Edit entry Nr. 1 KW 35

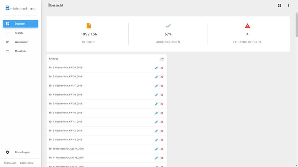click(156, 68)
